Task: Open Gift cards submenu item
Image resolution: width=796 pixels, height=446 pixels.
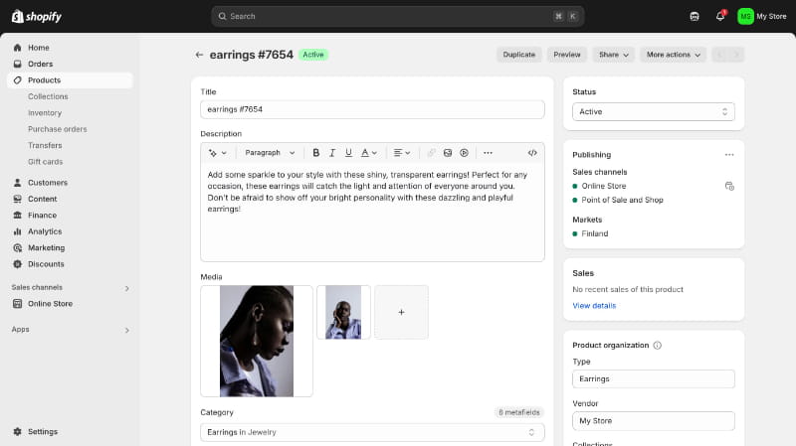Action: click(45, 161)
